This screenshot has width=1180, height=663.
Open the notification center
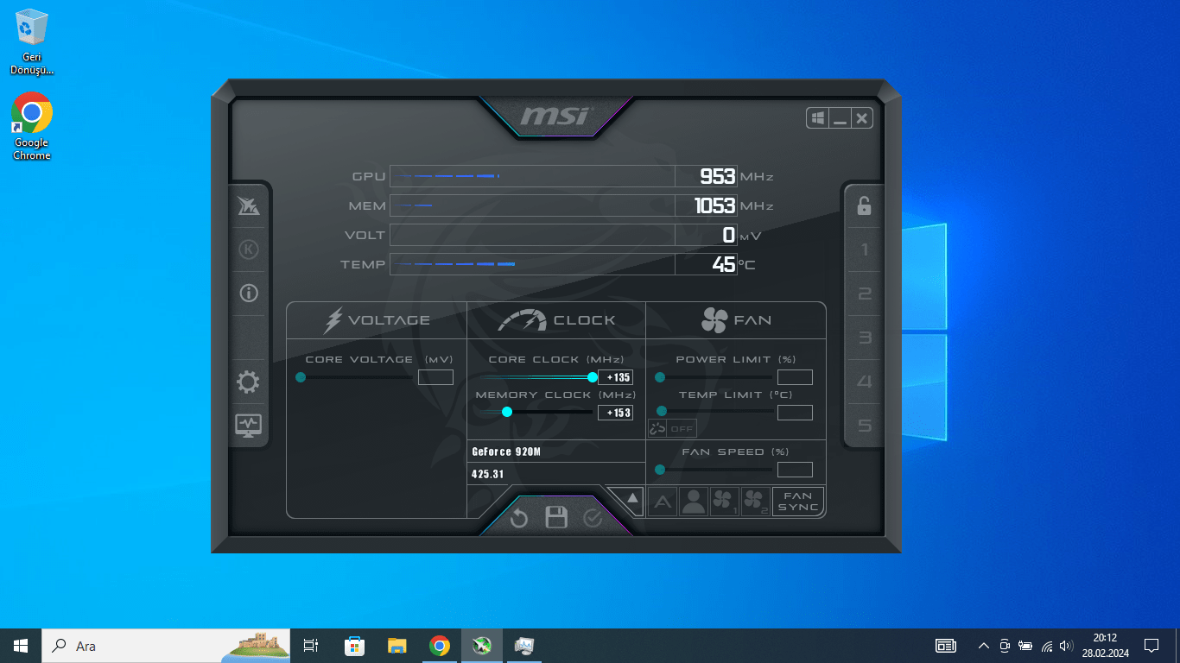coord(1151,646)
